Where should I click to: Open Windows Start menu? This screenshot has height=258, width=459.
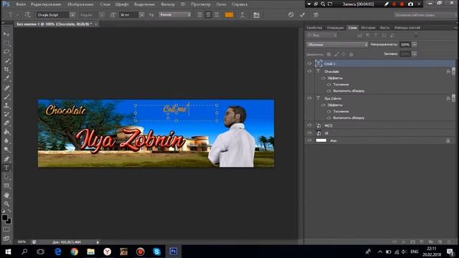tap(8, 252)
